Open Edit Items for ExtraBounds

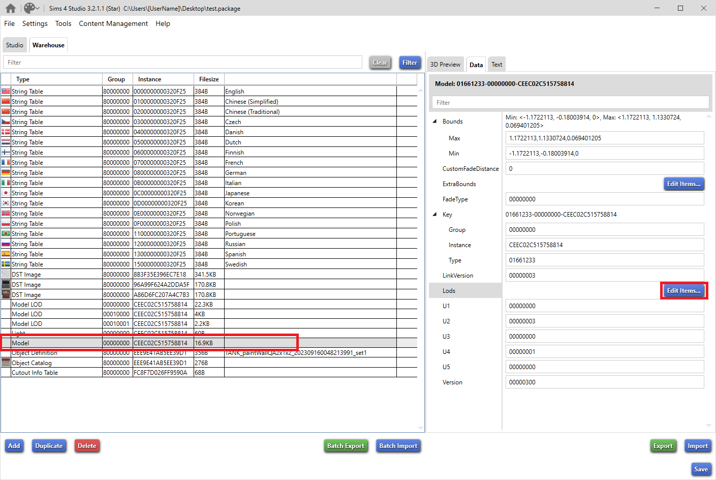pos(684,184)
